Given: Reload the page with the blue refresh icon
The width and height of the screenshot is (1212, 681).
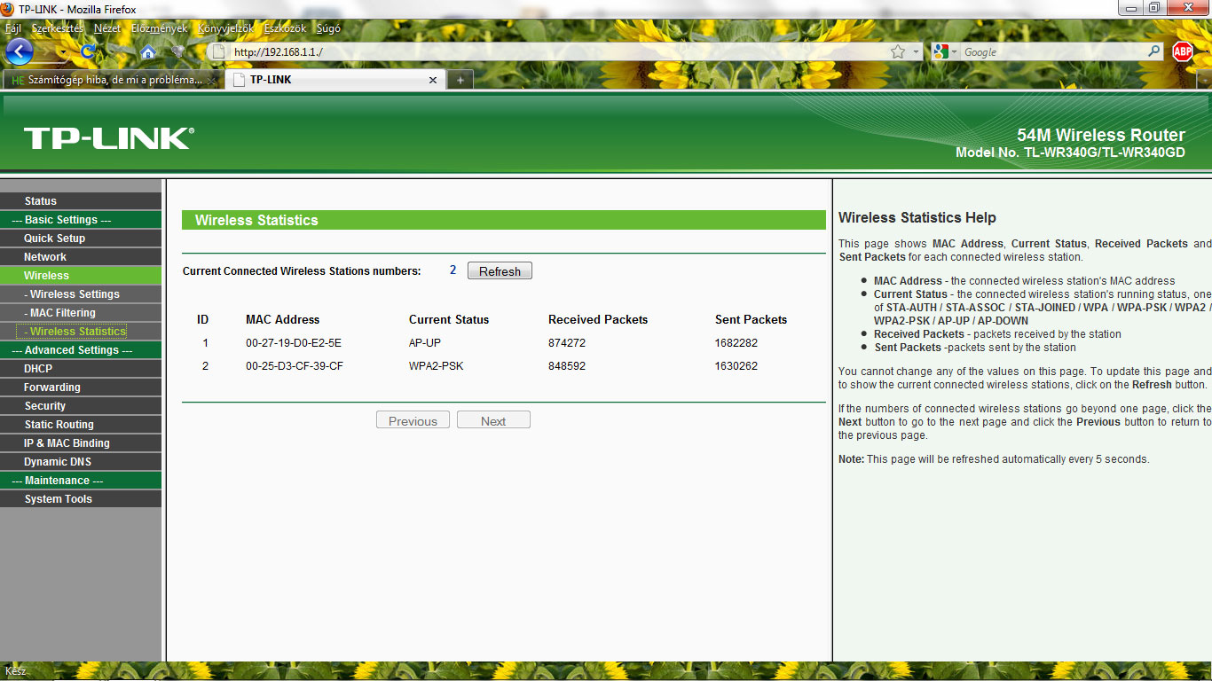Looking at the screenshot, I should [88, 51].
